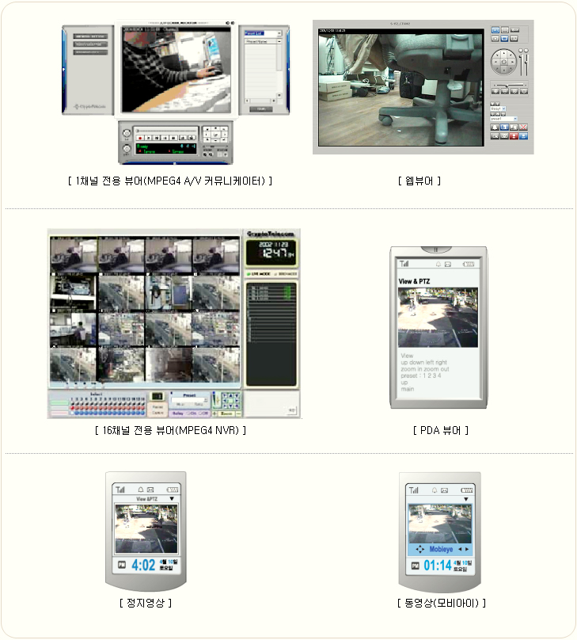Click the View & PTZ title in PDA viewer
The width and height of the screenshot is (577, 640).
[x=416, y=281]
